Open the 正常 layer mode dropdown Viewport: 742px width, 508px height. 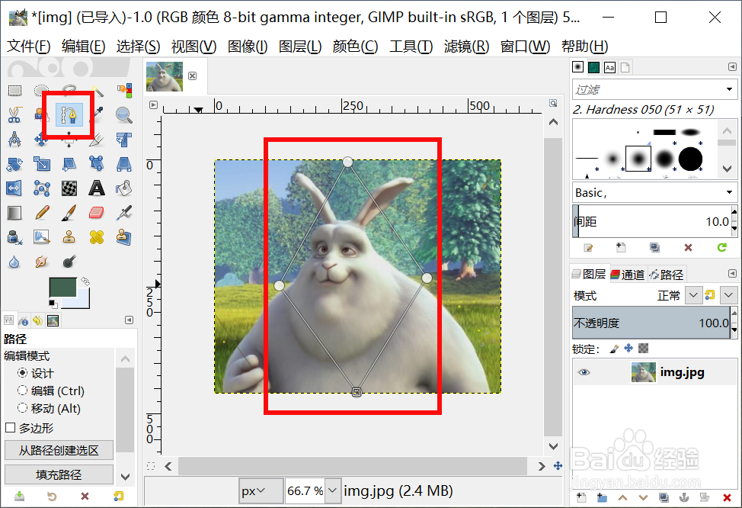tap(693, 295)
